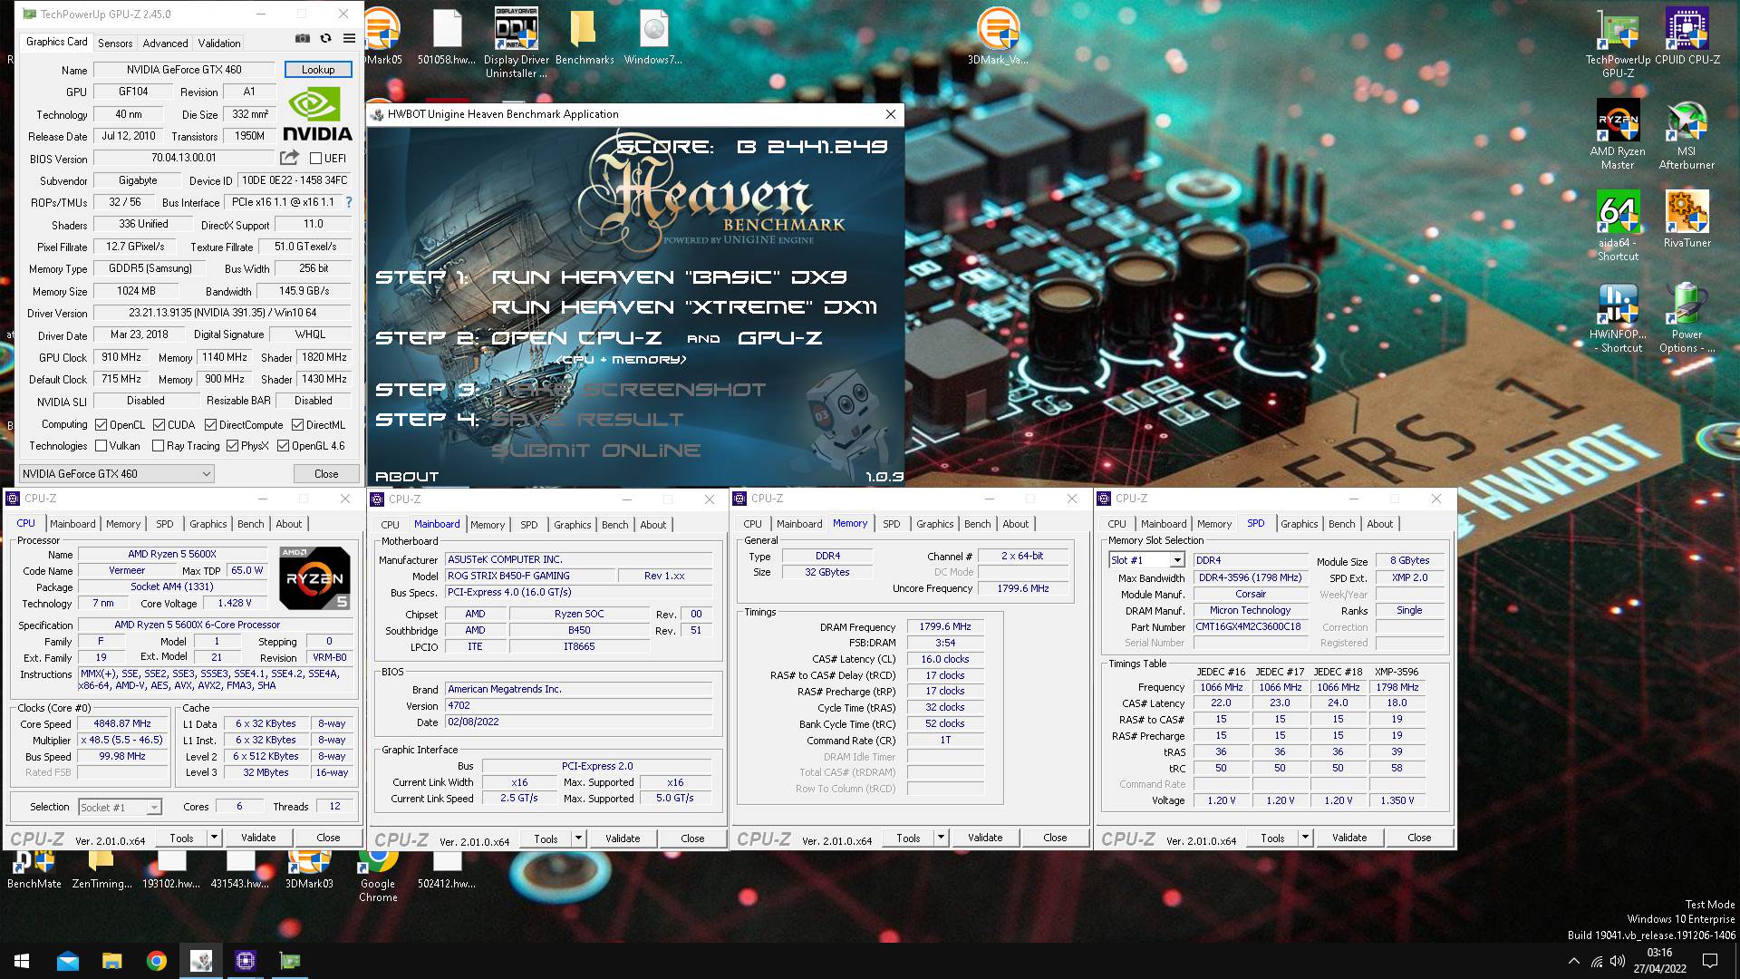The image size is (1740, 979).
Task: Click the volume icon in system tray
Action: (1618, 961)
